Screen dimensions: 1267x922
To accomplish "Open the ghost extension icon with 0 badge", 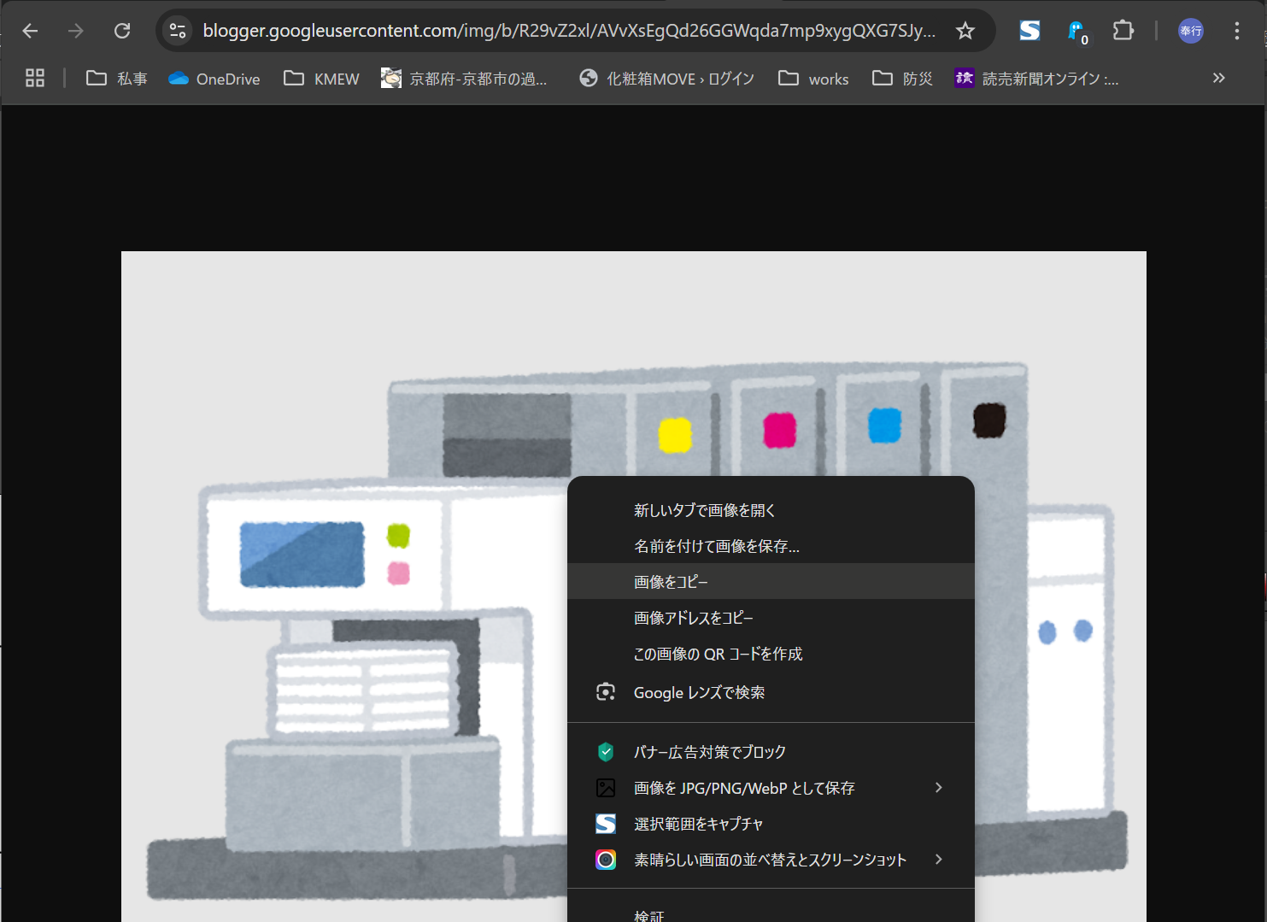I will [1076, 32].
